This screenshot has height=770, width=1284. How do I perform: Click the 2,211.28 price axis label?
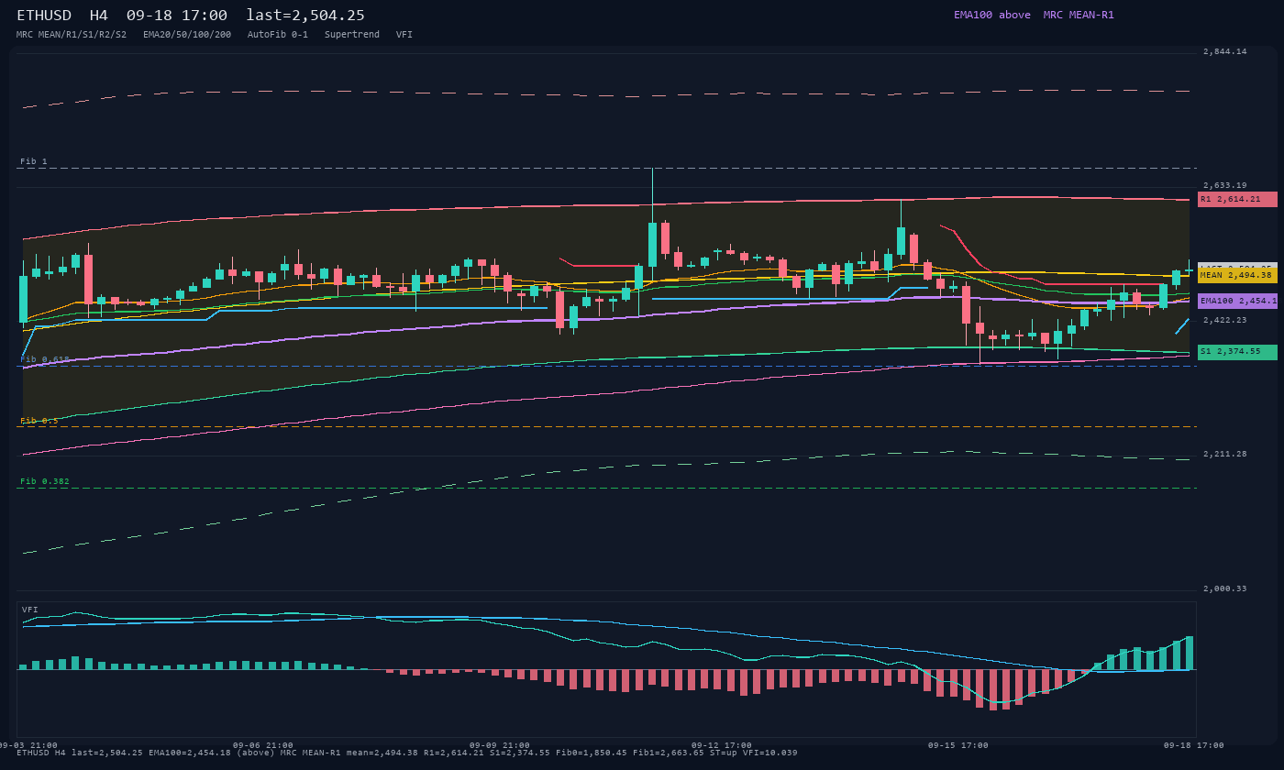point(1225,454)
